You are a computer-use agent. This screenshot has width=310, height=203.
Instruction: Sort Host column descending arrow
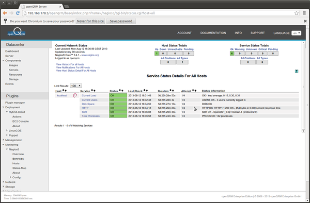[66, 91]
